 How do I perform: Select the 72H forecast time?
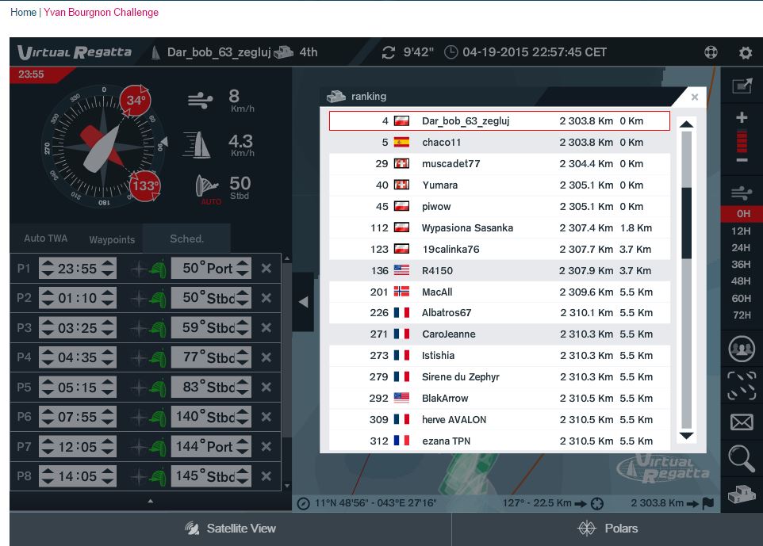click(x=741, y=315)
